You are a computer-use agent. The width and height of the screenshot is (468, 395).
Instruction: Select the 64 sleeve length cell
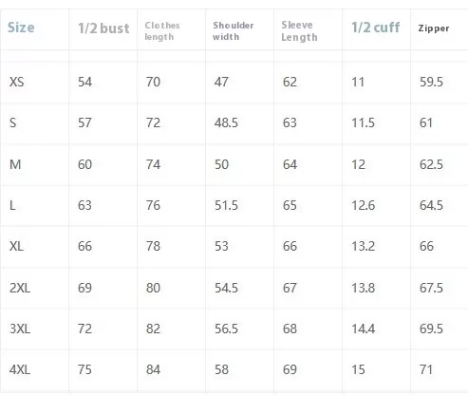[x=290, y=164]
